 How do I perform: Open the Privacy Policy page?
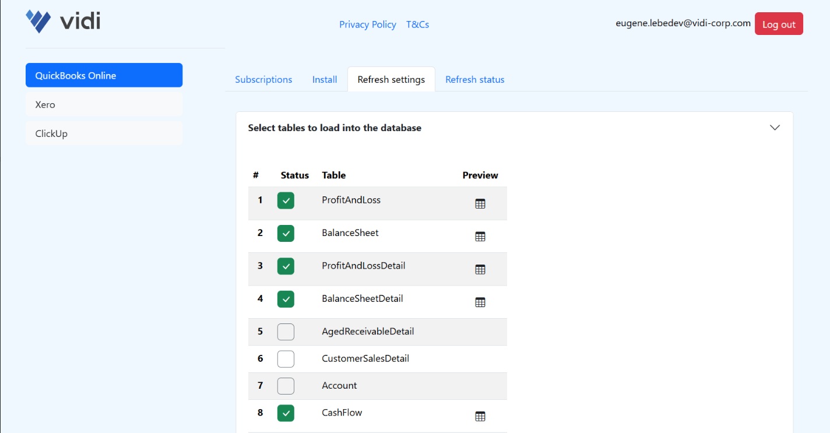coord(367,24)
